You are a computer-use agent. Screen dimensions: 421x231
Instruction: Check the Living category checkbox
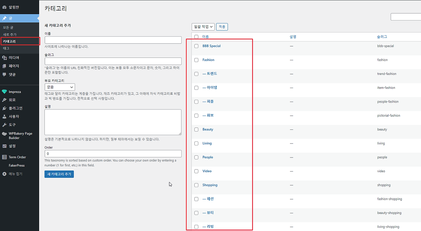click(196, 143)
